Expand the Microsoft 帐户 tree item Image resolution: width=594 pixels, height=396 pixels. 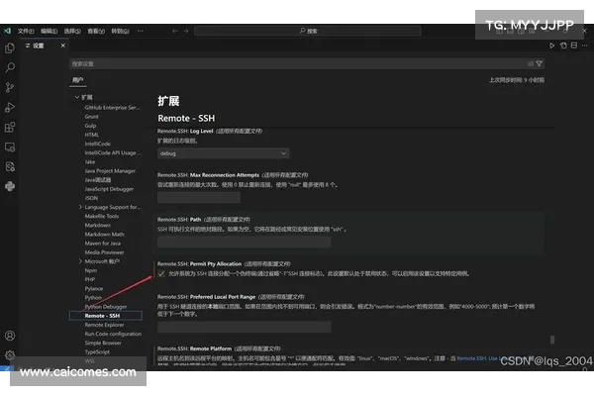pos(80,261)
